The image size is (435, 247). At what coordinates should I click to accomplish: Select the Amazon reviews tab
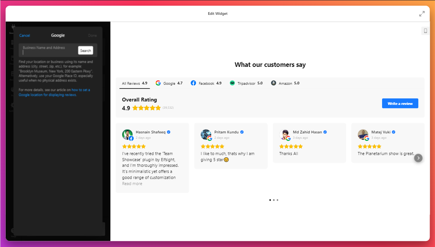click(285, 83)
